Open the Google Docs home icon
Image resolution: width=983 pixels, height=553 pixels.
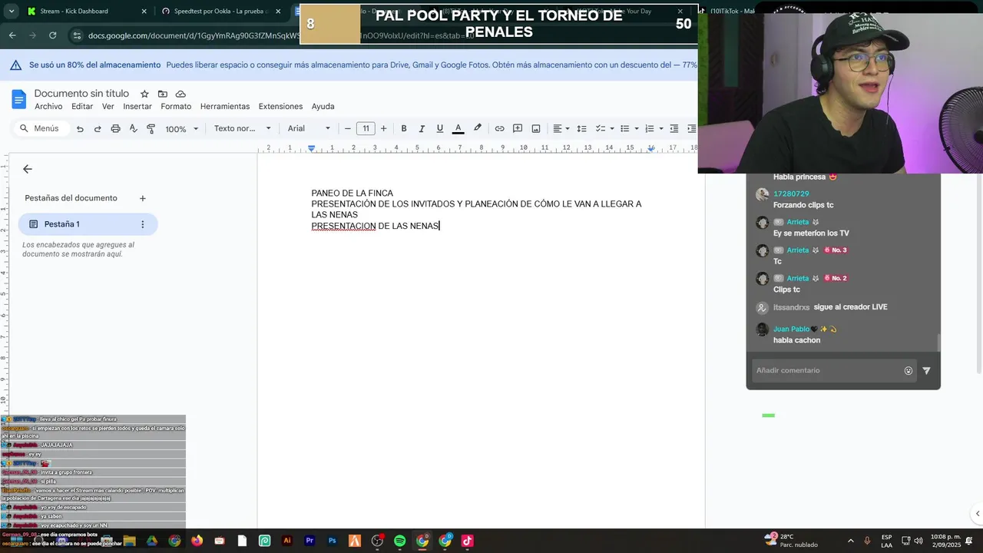pos(19,99)
